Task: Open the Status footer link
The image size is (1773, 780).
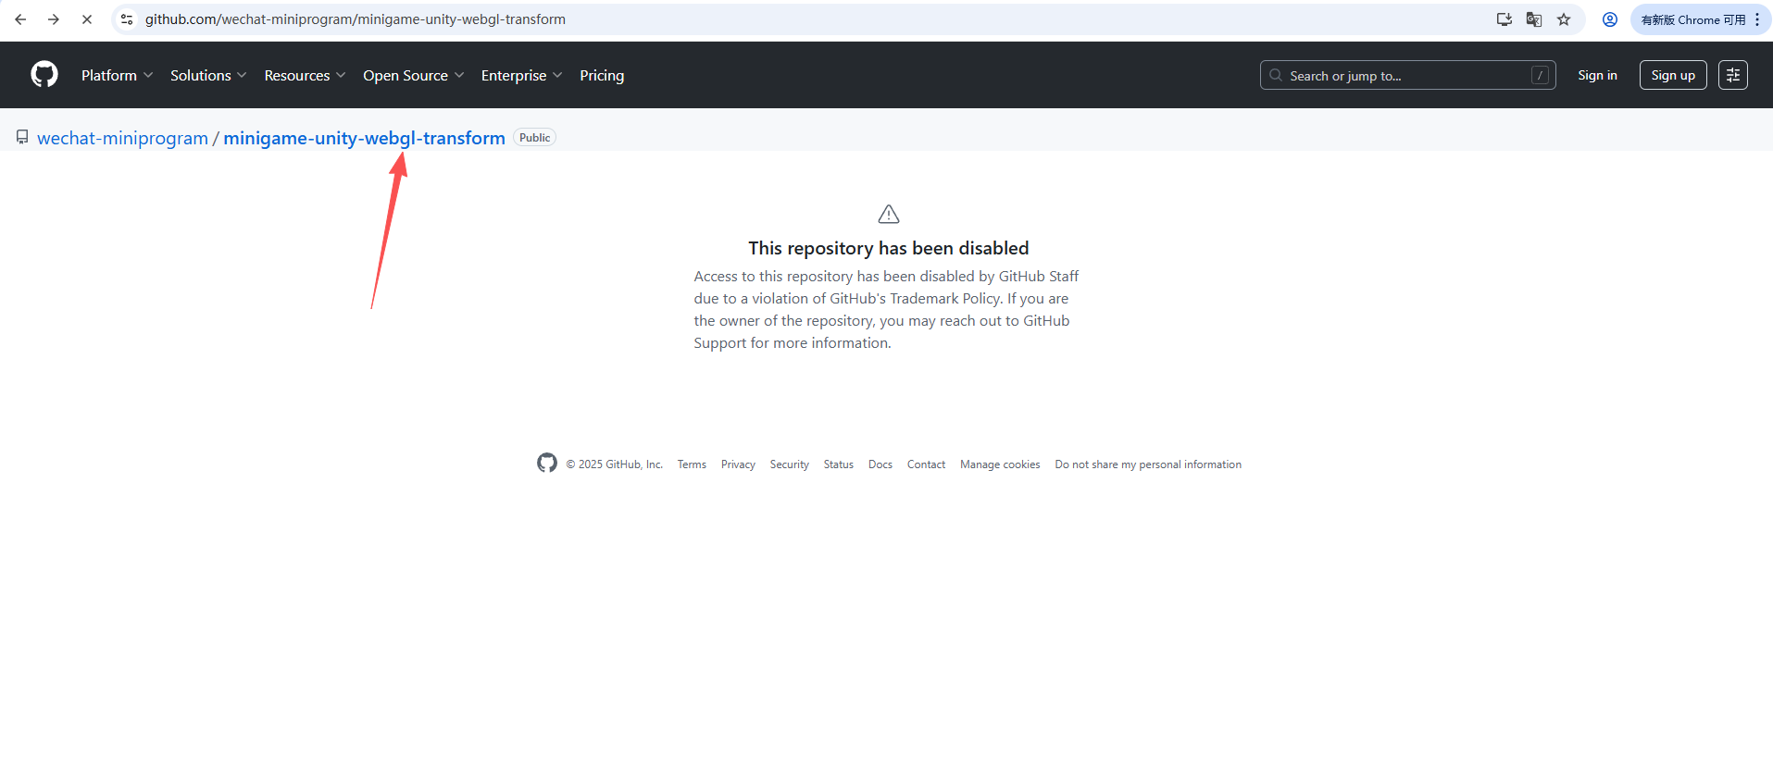Action: (x=839, y=464)
